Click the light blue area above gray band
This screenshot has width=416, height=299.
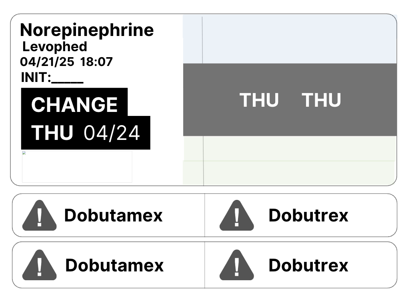click(x=290, y=39)
